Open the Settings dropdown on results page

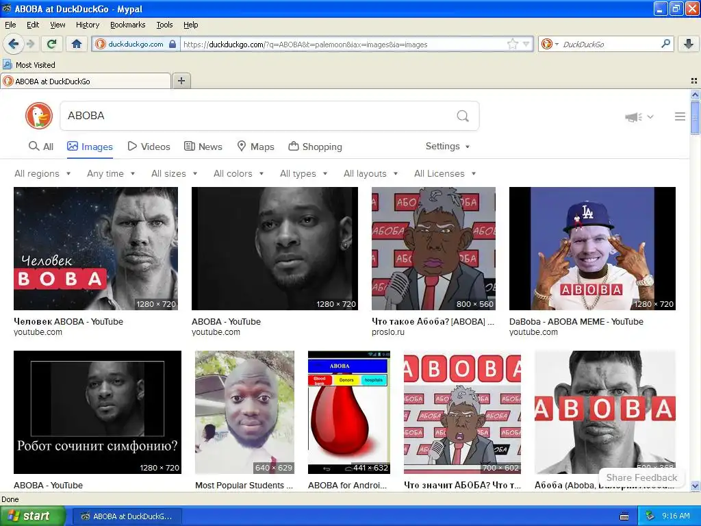pos(448,147)
